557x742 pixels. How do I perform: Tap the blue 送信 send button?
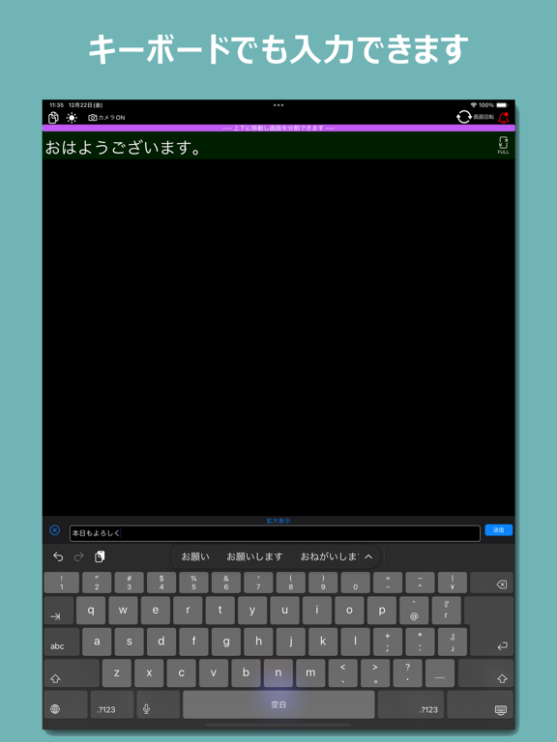(x=498, y=530)
